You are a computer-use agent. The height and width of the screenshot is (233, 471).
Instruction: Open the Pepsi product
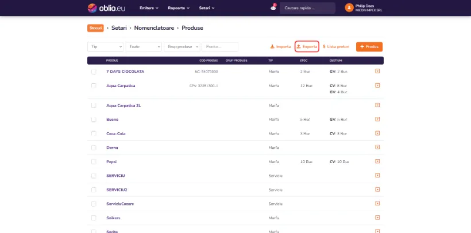tap(111, 161)
